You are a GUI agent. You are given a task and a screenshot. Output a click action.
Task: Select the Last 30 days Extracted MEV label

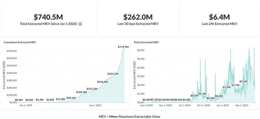click(x=138, y=24)
